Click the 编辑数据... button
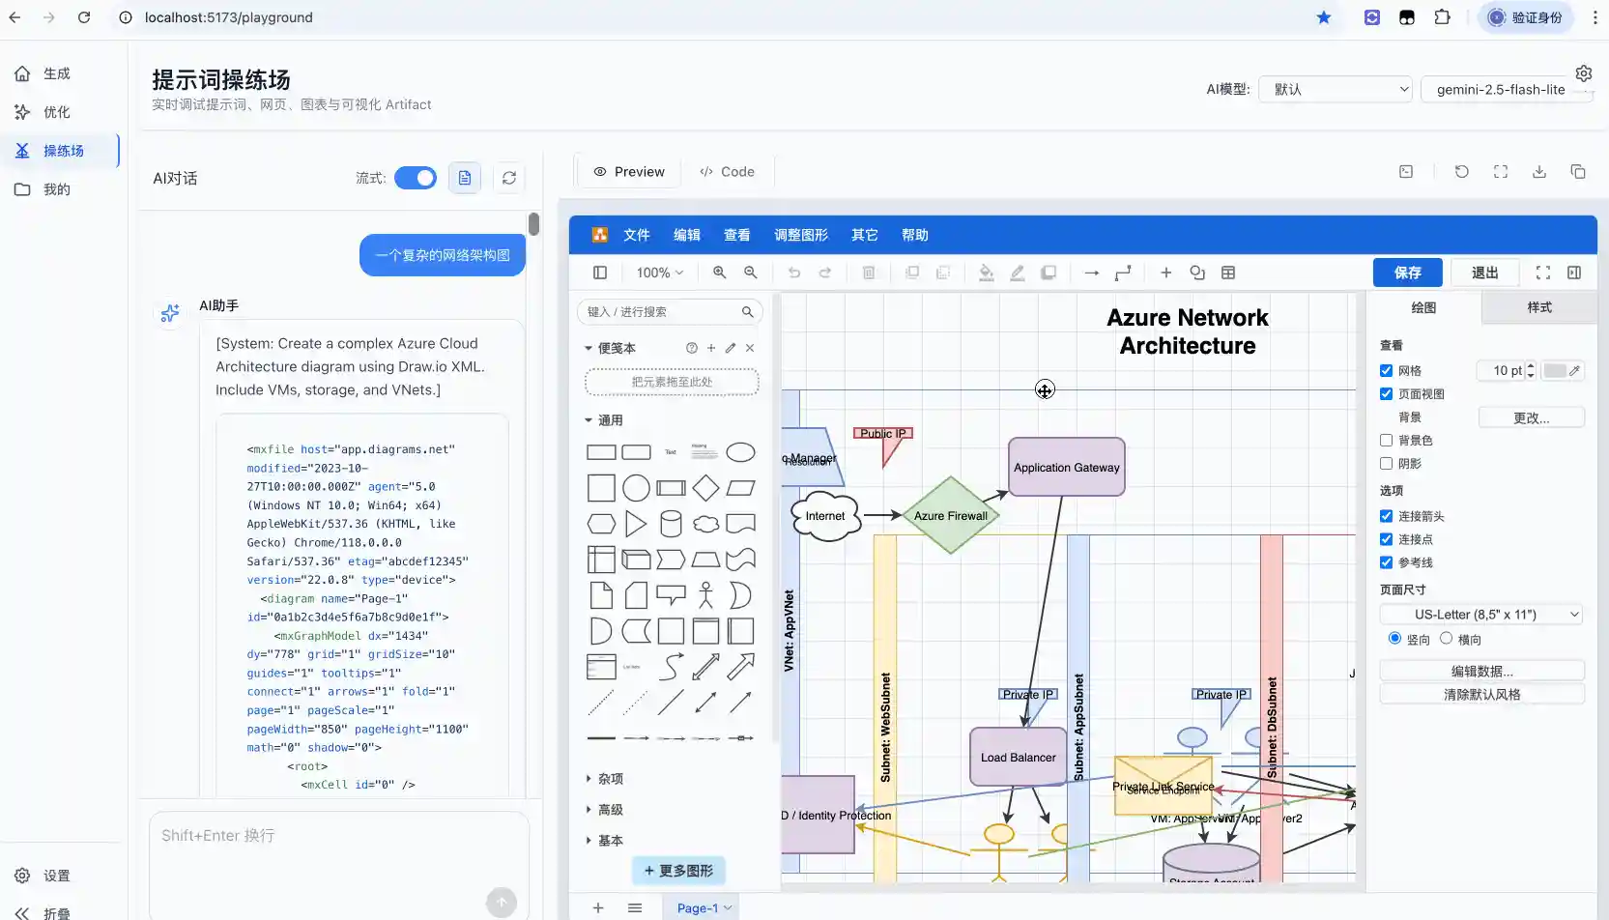1609x920 pixels. [1482, 671]
